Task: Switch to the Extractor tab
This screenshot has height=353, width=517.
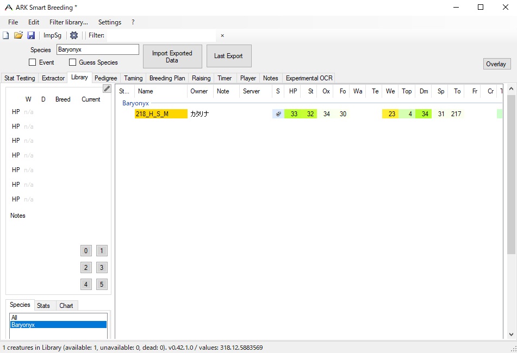Action: click(x=53, y=78)
